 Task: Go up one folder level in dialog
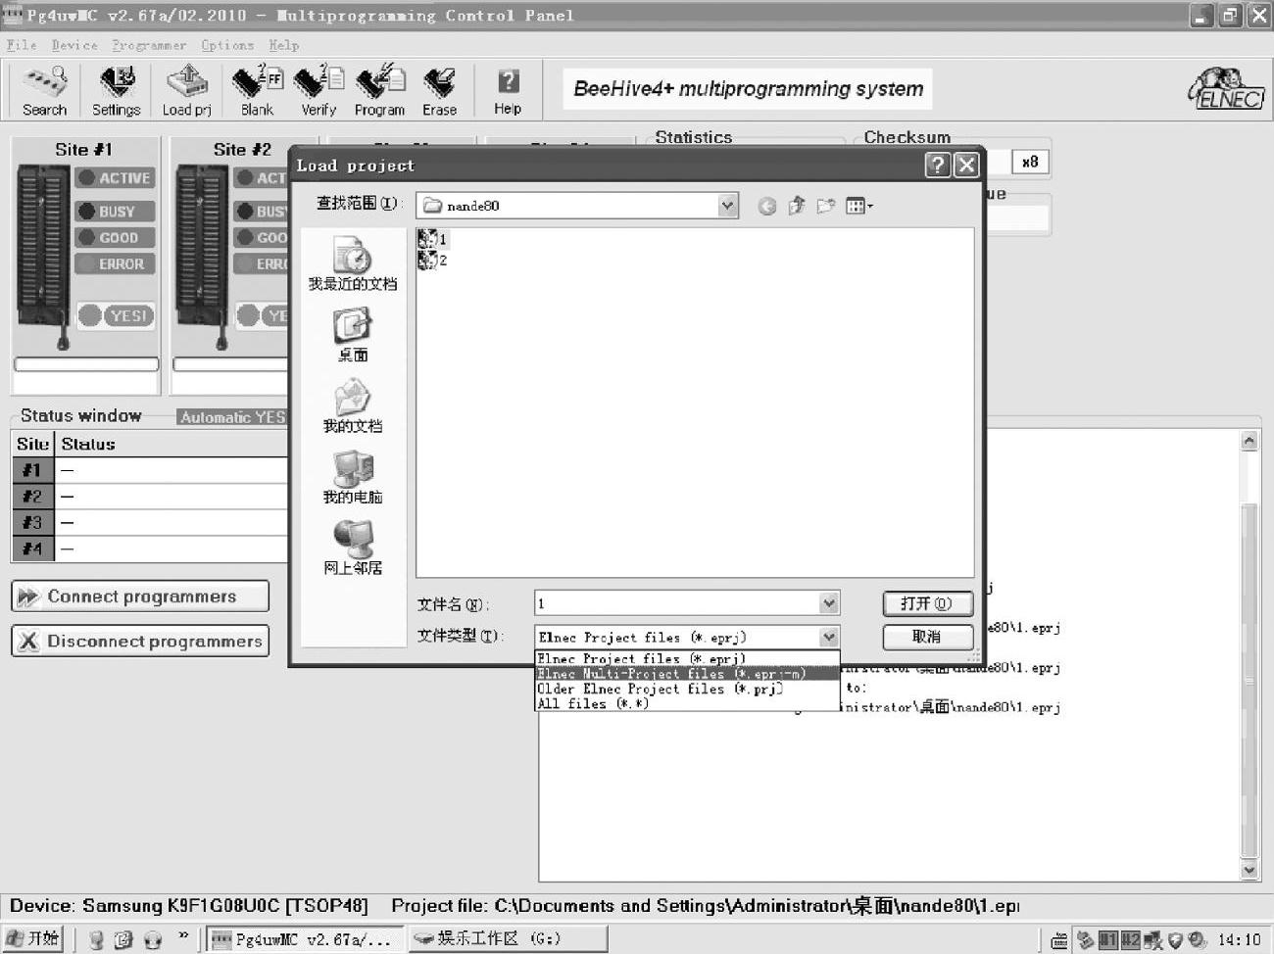tap(797, 206)
